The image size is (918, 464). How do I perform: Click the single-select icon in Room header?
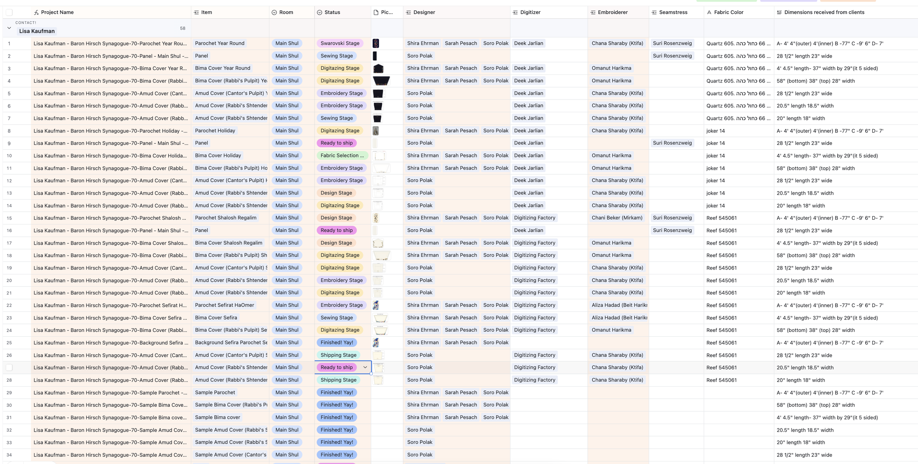(274, 12)
